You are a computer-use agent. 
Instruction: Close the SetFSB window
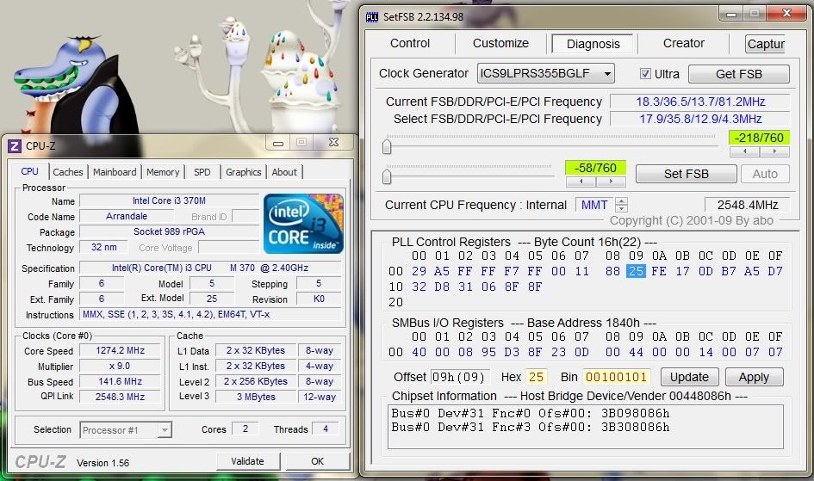787,14
